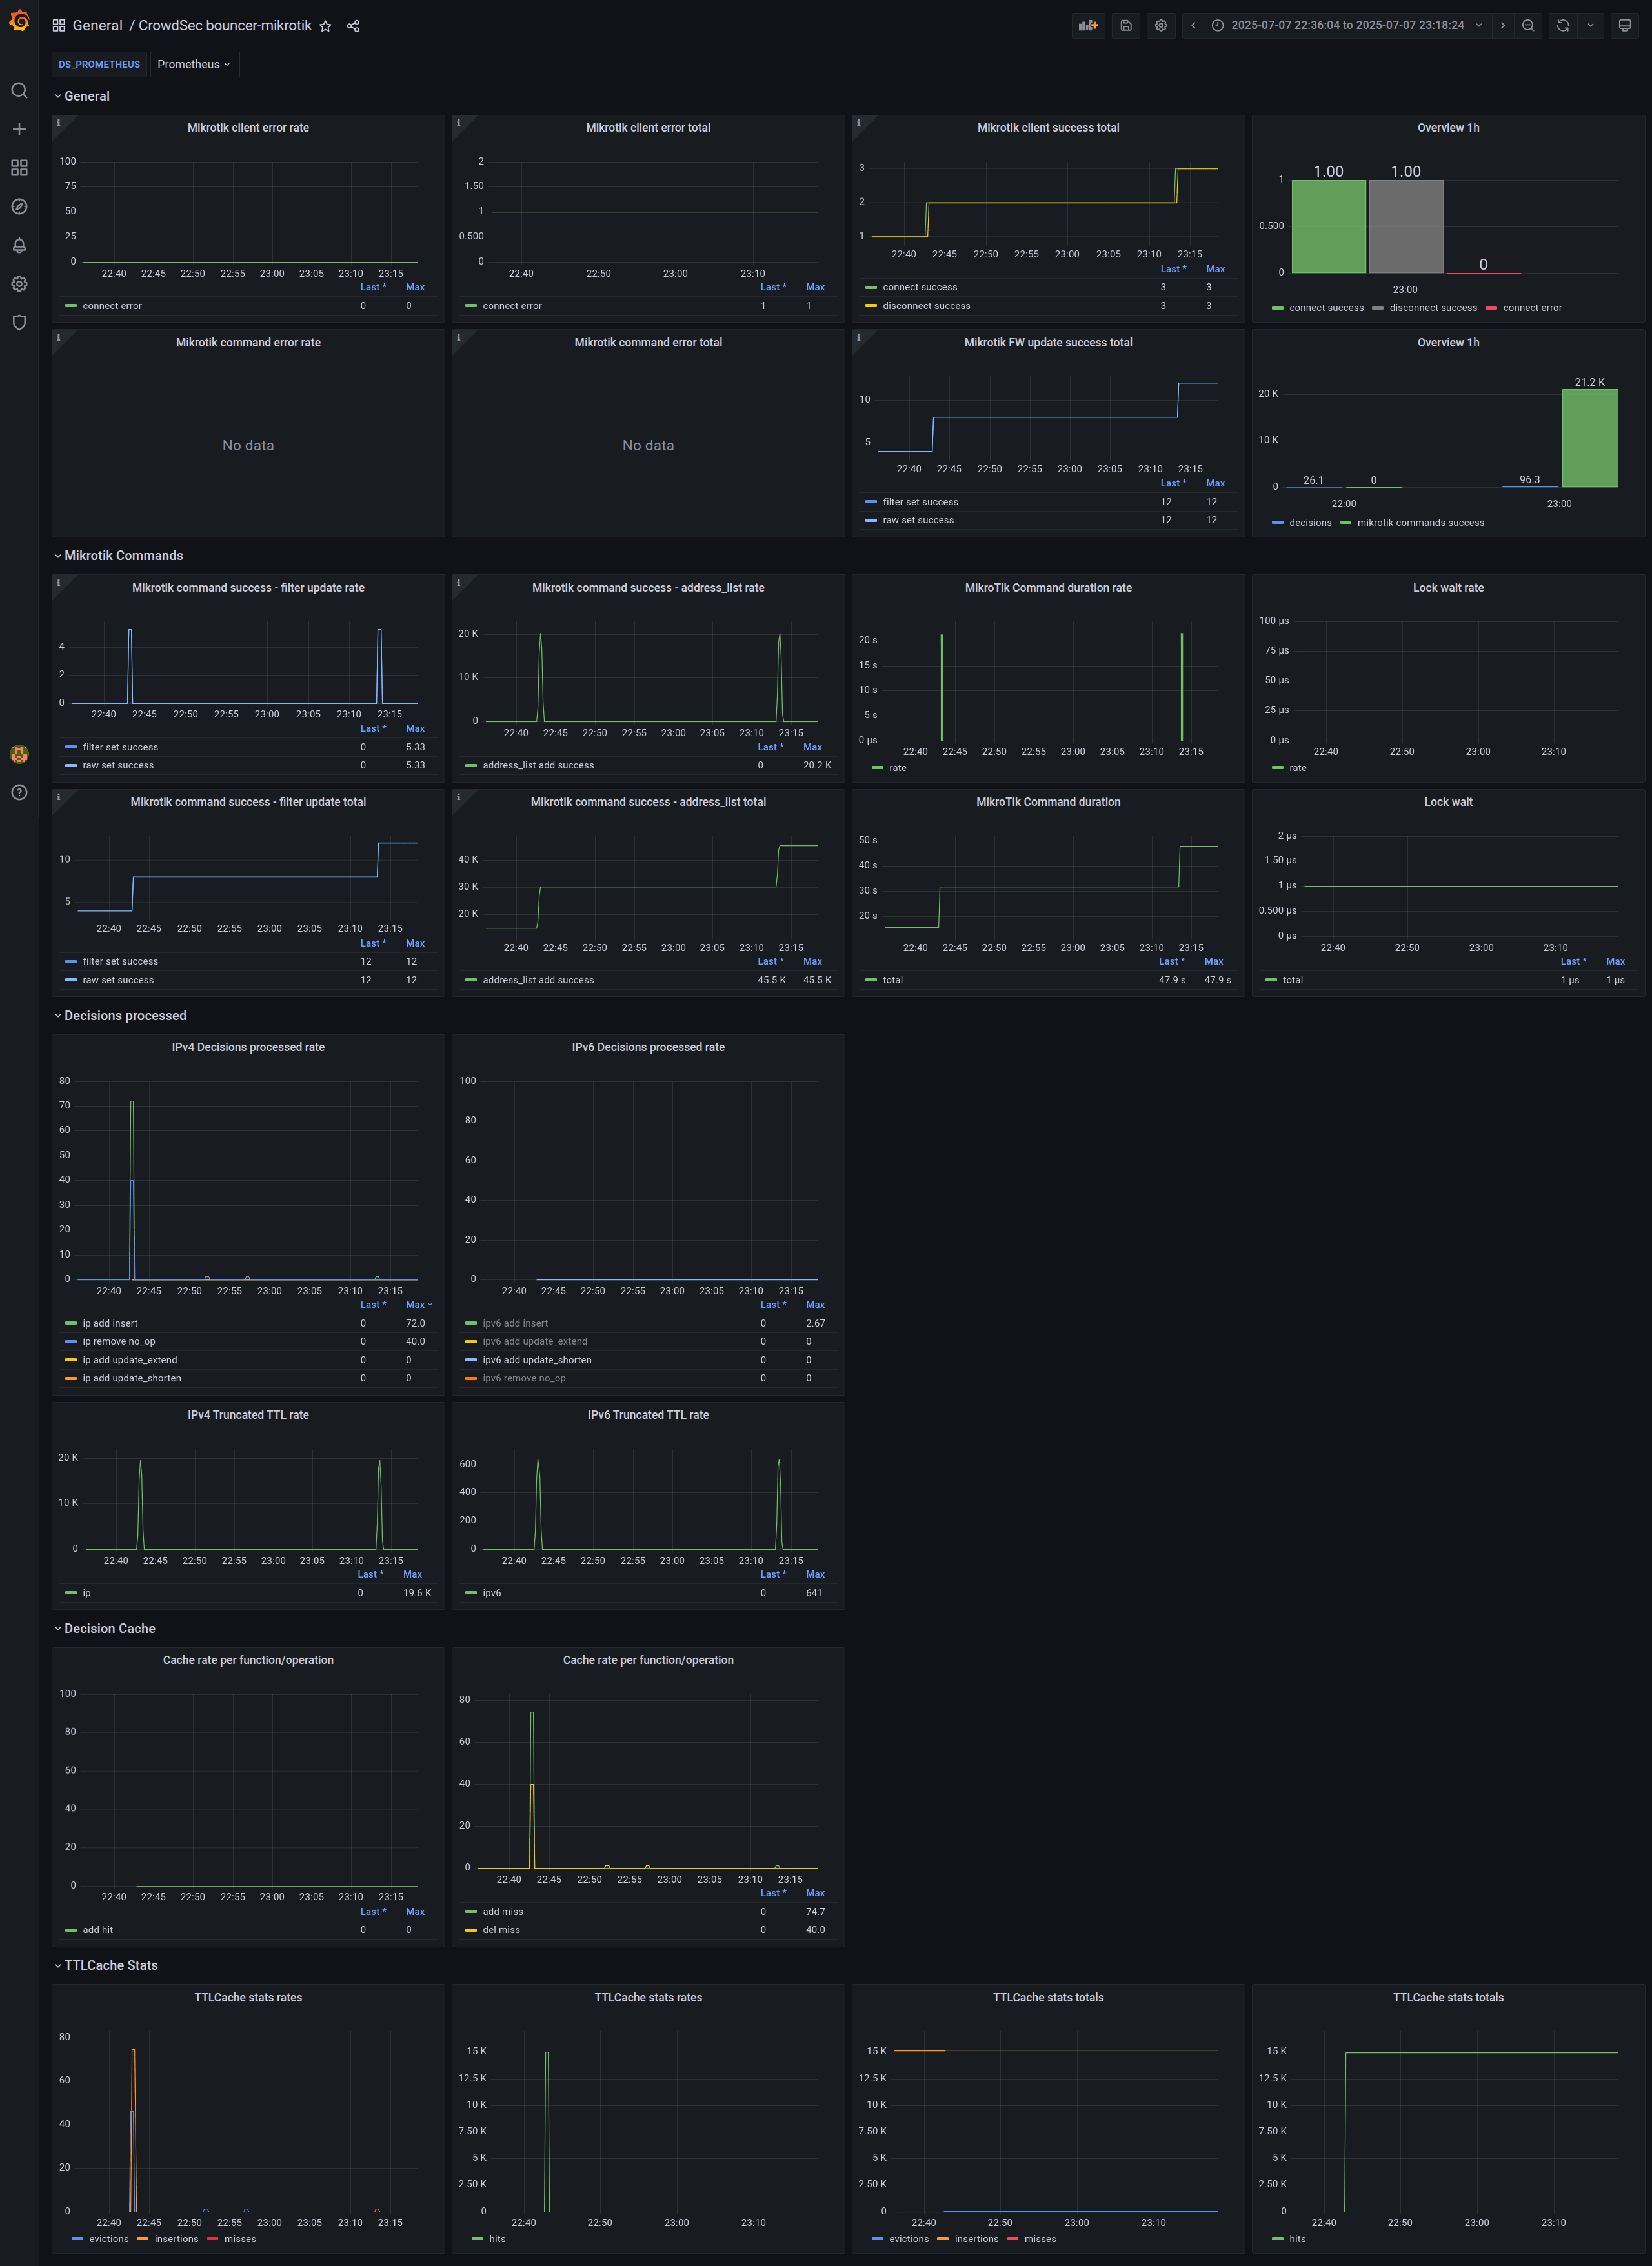Open MikroTik Command duration rate title menu

(1048, 588)
